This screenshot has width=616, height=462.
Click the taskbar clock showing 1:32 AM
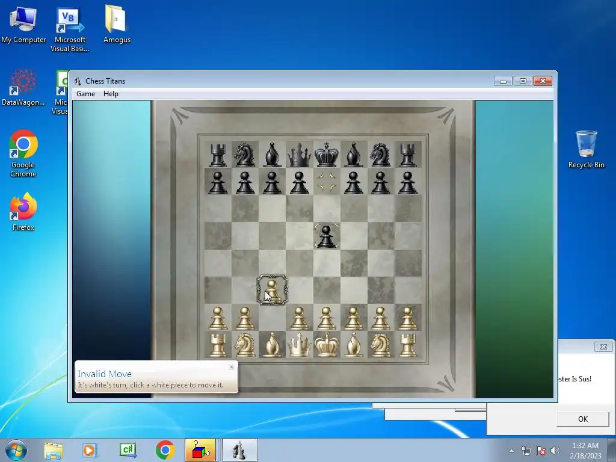[585, 450]
